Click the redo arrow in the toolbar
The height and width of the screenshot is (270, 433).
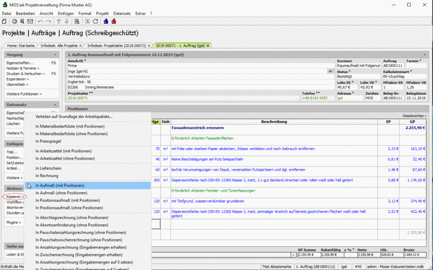click(x=48, y=21)
